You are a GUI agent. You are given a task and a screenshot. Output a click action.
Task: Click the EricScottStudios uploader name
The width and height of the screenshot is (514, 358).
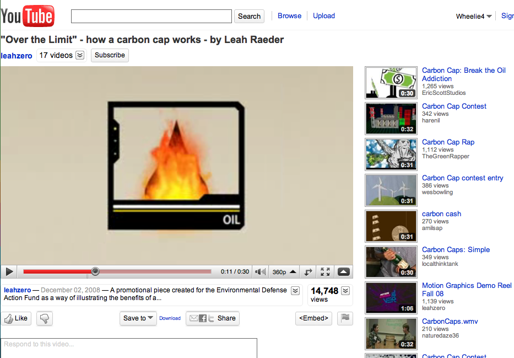[443, 93]
